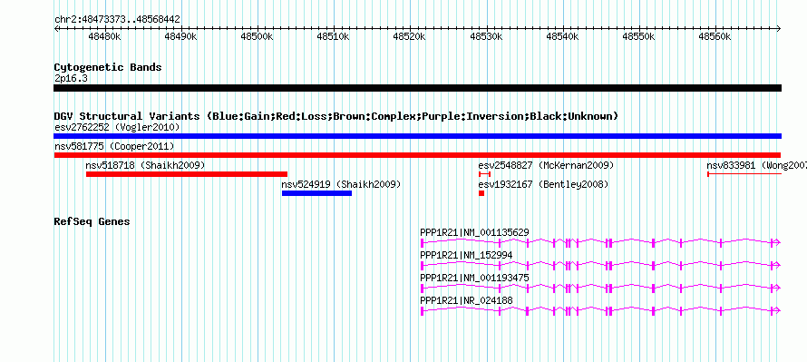The width and height of the screenshot is (807, 362).
Task: Click the 48560k ruler tick label
Action: [x=715, y=36]
